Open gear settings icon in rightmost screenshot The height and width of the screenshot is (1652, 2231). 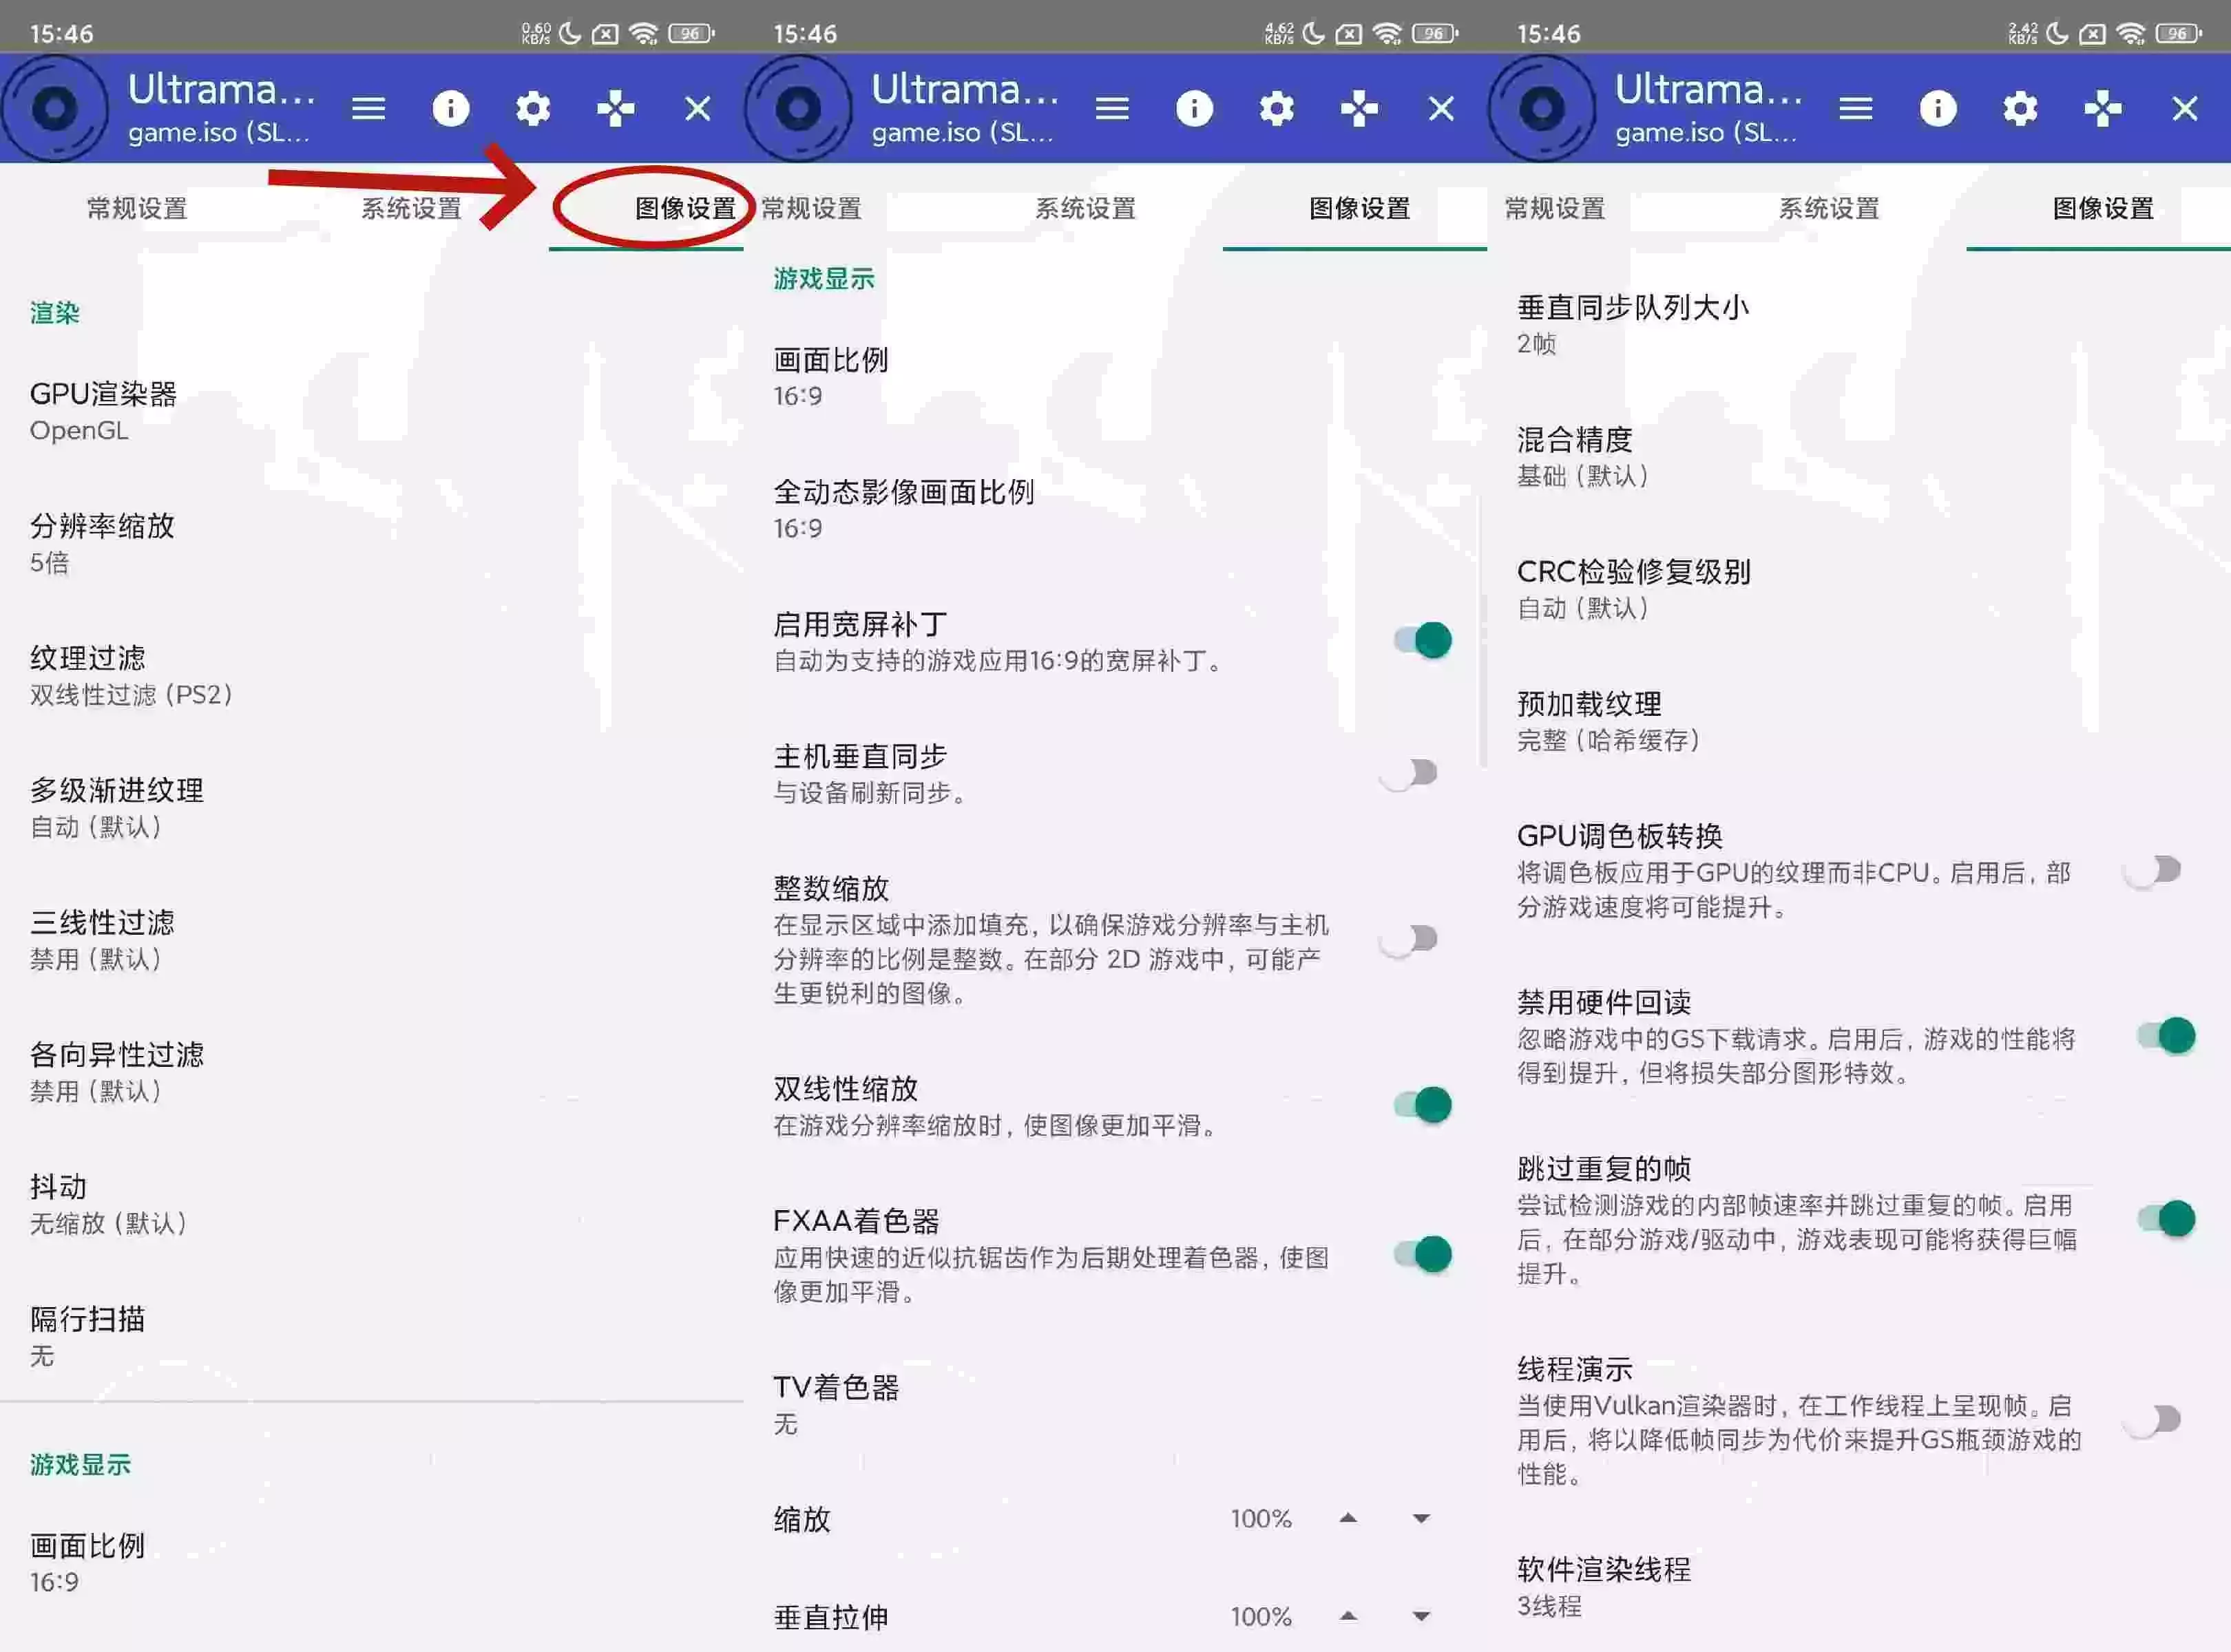pyautogui.click(x=2020, y=108)
